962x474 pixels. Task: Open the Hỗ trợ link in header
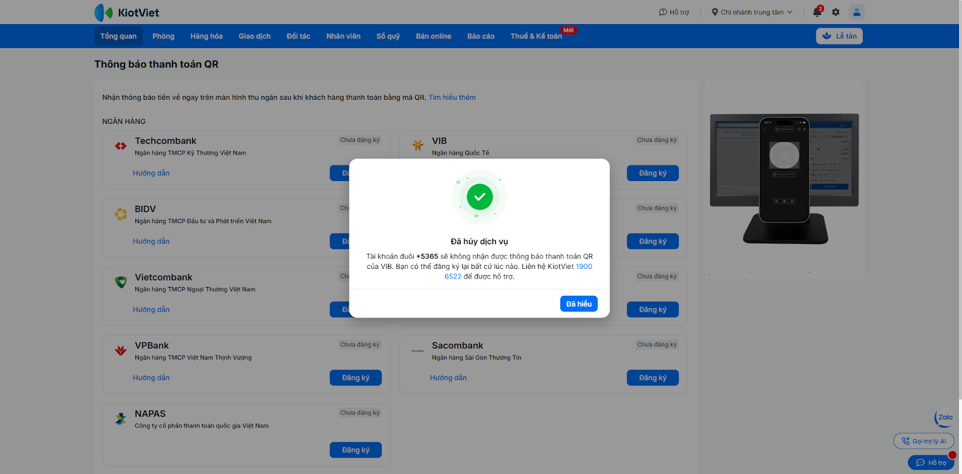pos(674,12)
